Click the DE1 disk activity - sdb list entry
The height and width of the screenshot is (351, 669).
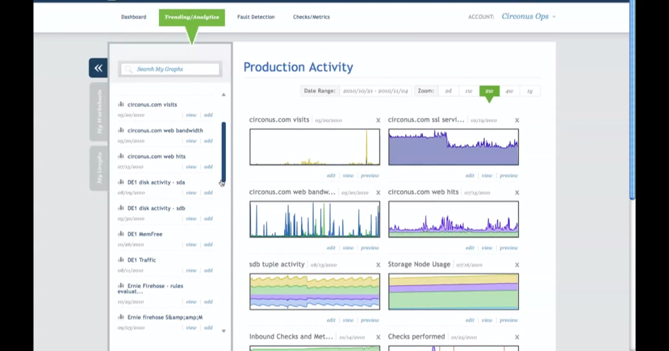156,208
